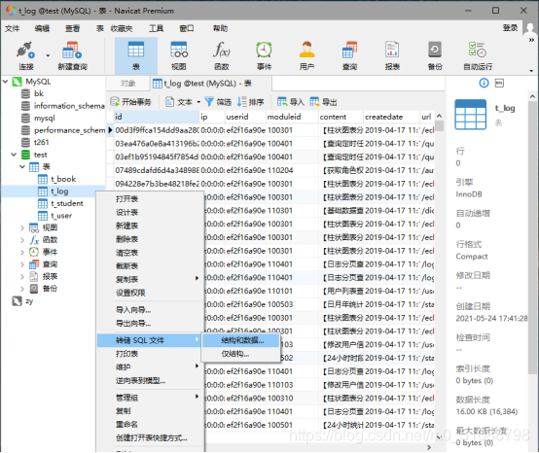
Task: Show the DDL panel icon next to info
Action: point(499,83)
